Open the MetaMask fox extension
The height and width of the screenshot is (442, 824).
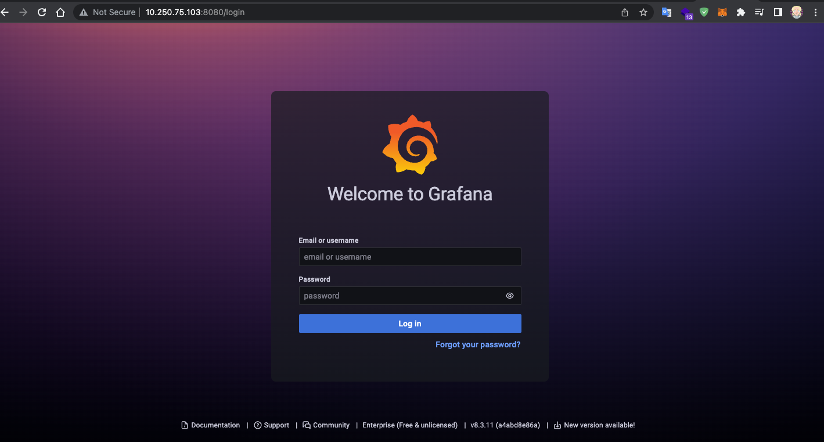point(722,12)
